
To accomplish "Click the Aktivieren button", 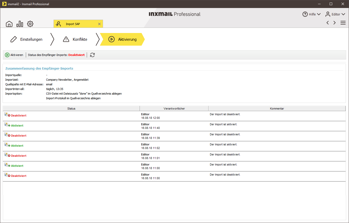I will [x=14, y=55].
